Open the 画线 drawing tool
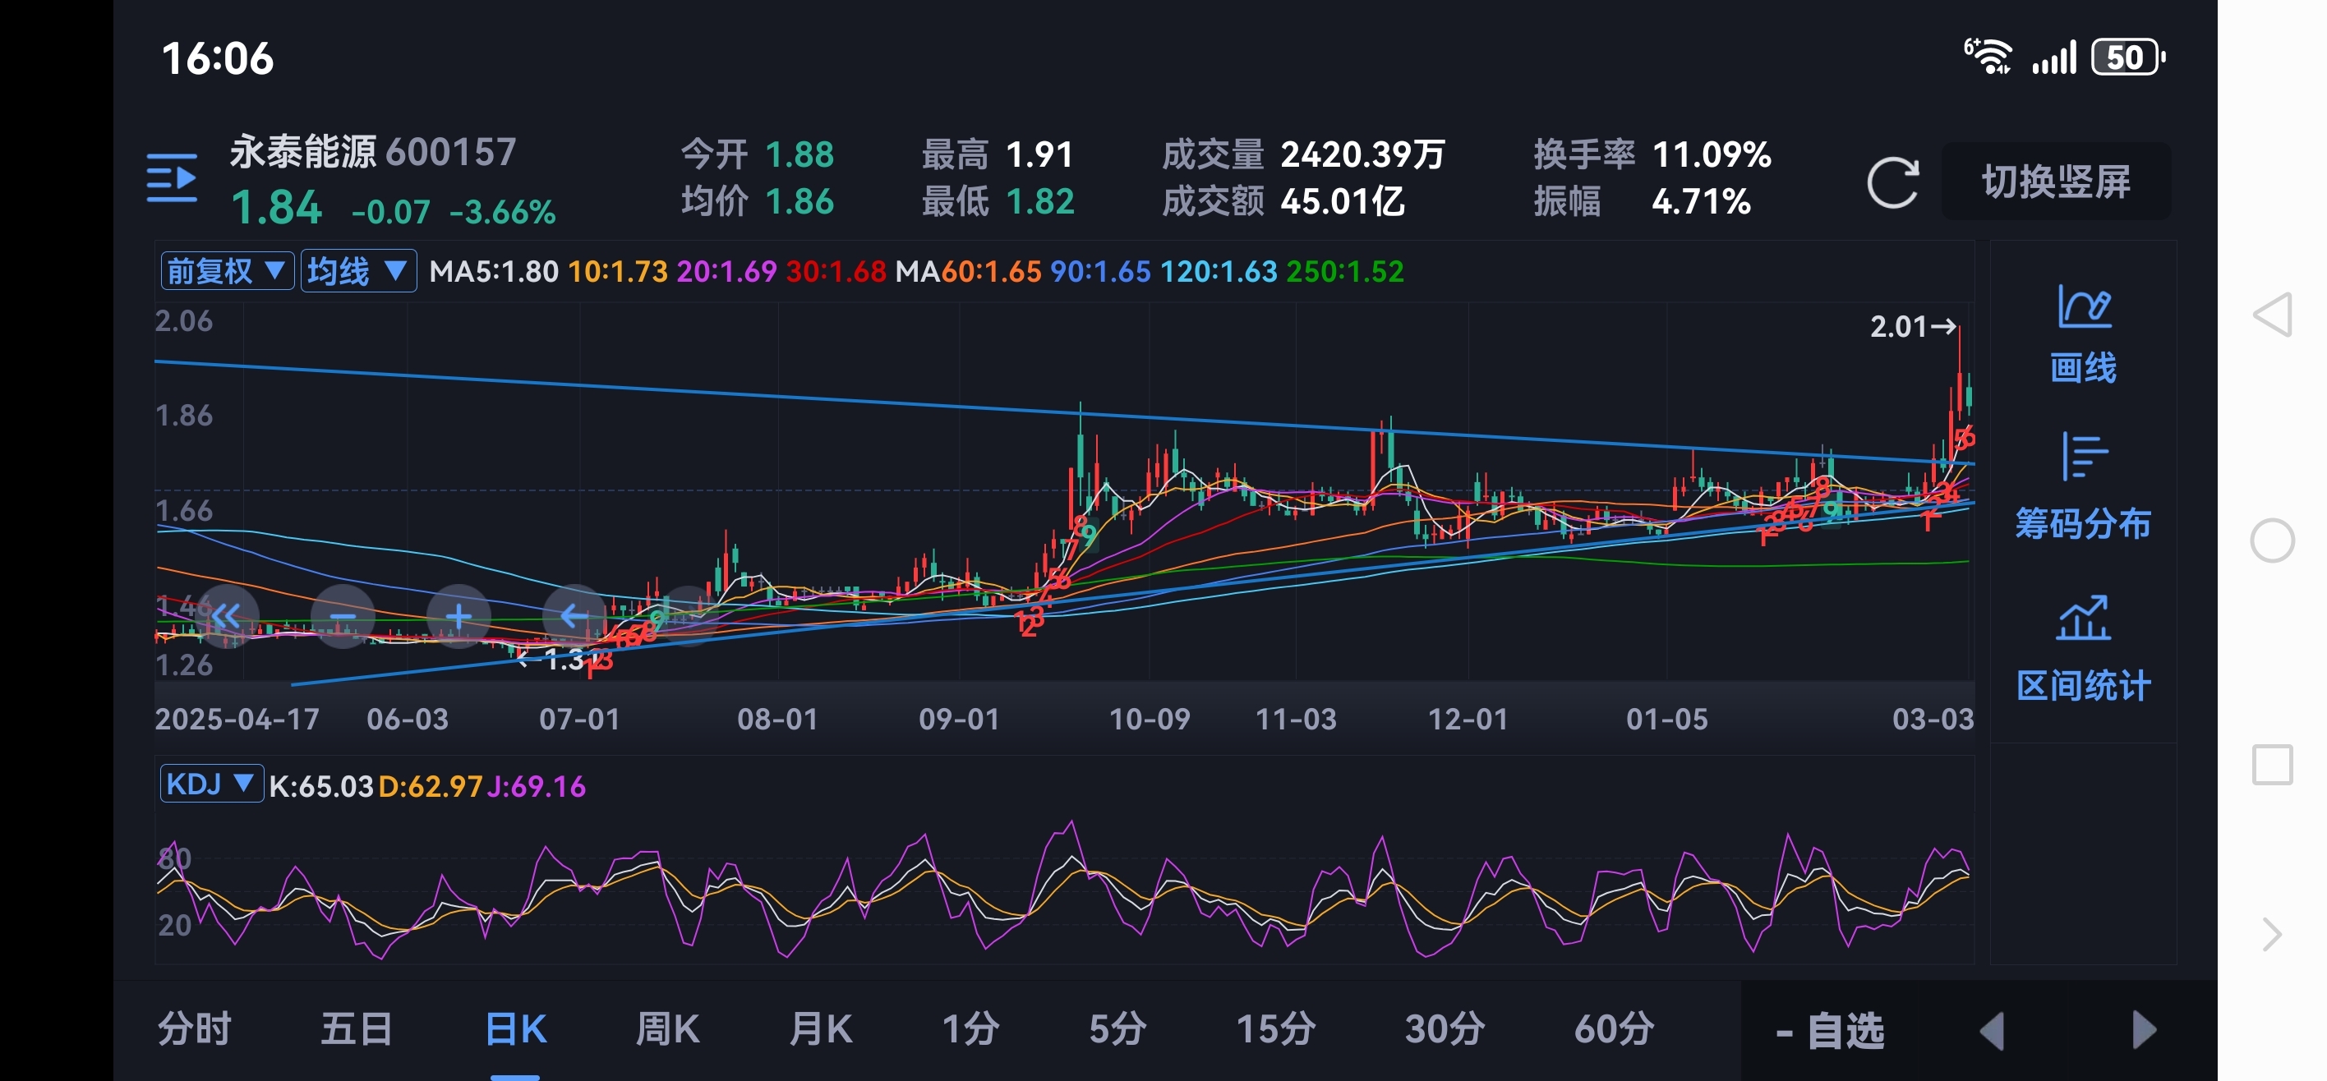Screen dimensions: 2327x1081 pyautogui.click(x=2083, y=334)
